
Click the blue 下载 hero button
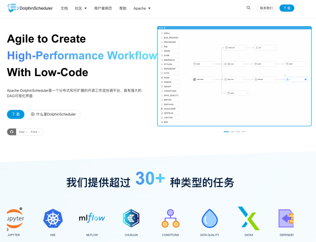pos(16,114)
